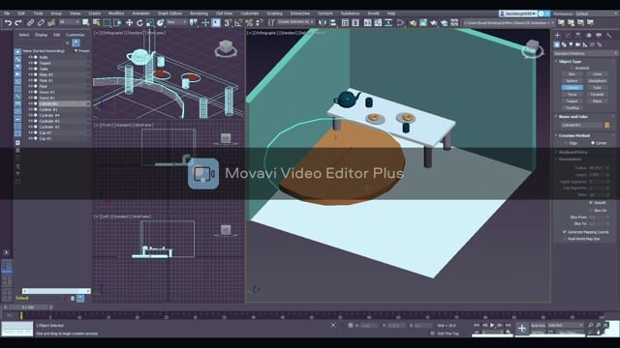Toggle the Percent Snap button

tap(249, 23)
